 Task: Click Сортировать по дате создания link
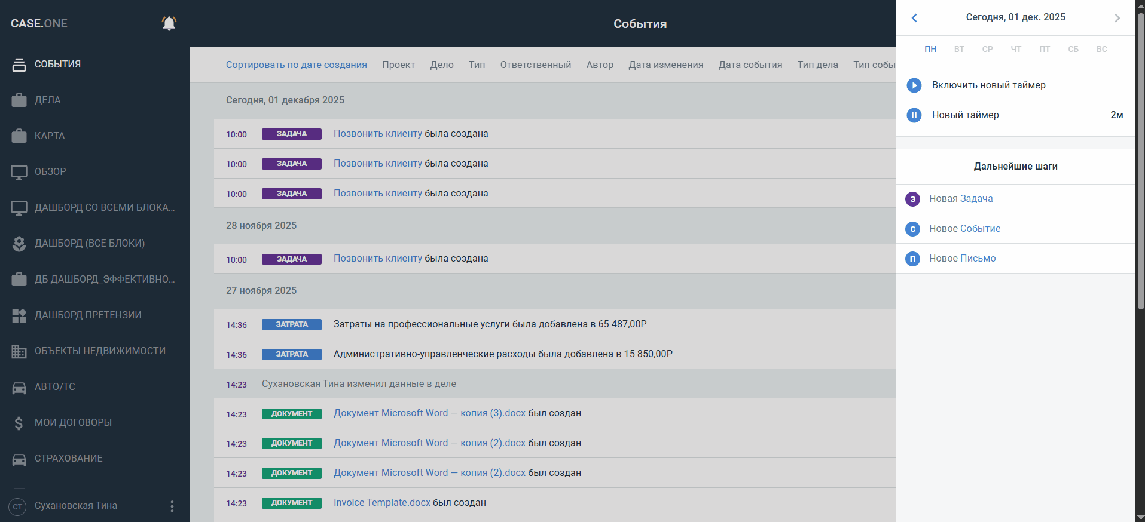click(x=296, y=65)
